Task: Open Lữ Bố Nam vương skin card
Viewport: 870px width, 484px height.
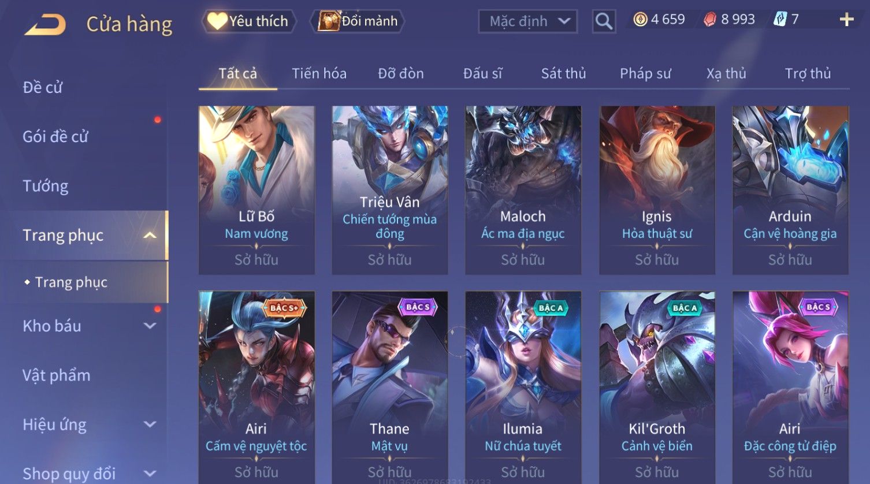Action: [256, 190]
